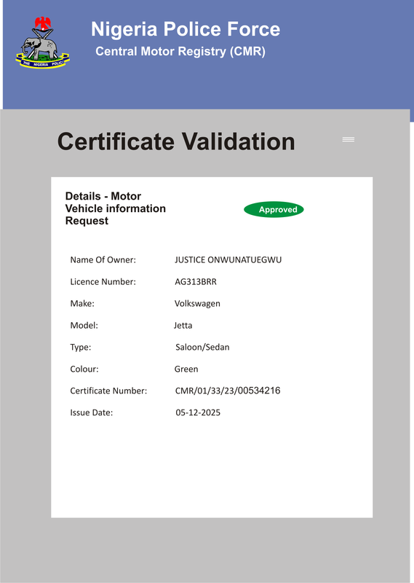Click the Model label

coord(84,325)
